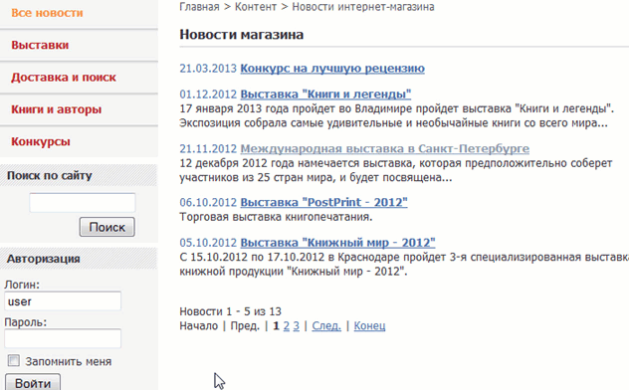Focus the Логин field containing user
The image size is (629, 390).
tap(63, 301)
